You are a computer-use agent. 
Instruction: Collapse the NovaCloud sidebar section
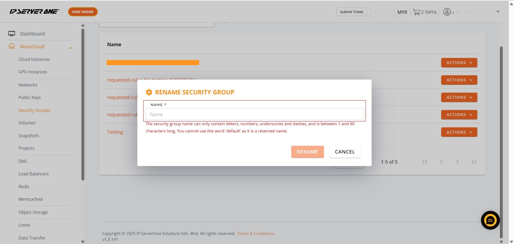click(x=70, y=48)
